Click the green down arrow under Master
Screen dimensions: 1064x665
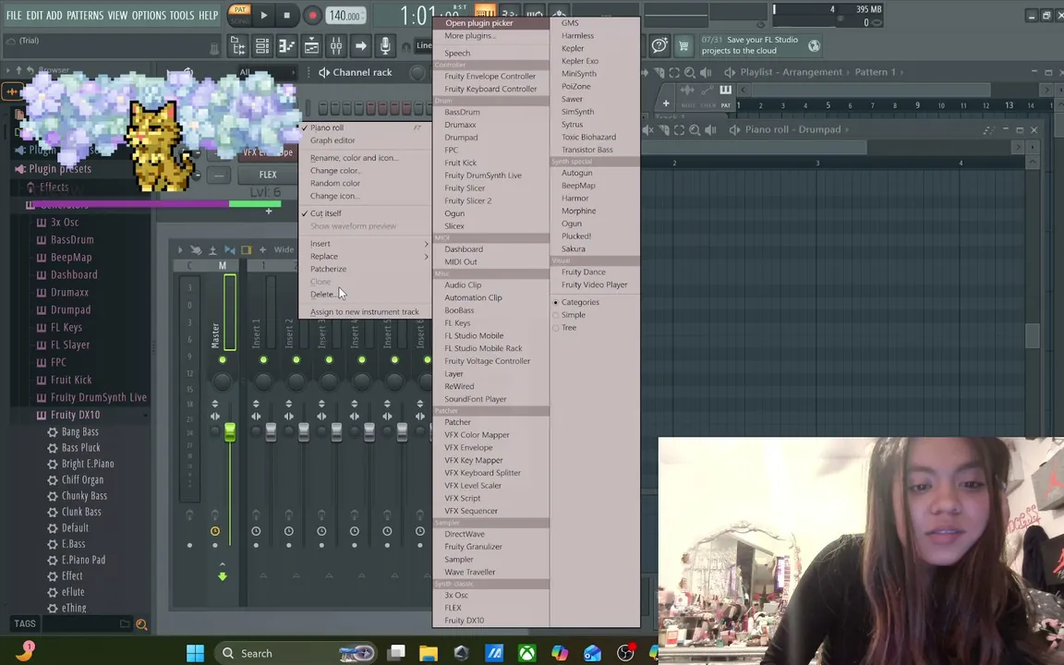point(222,576)
